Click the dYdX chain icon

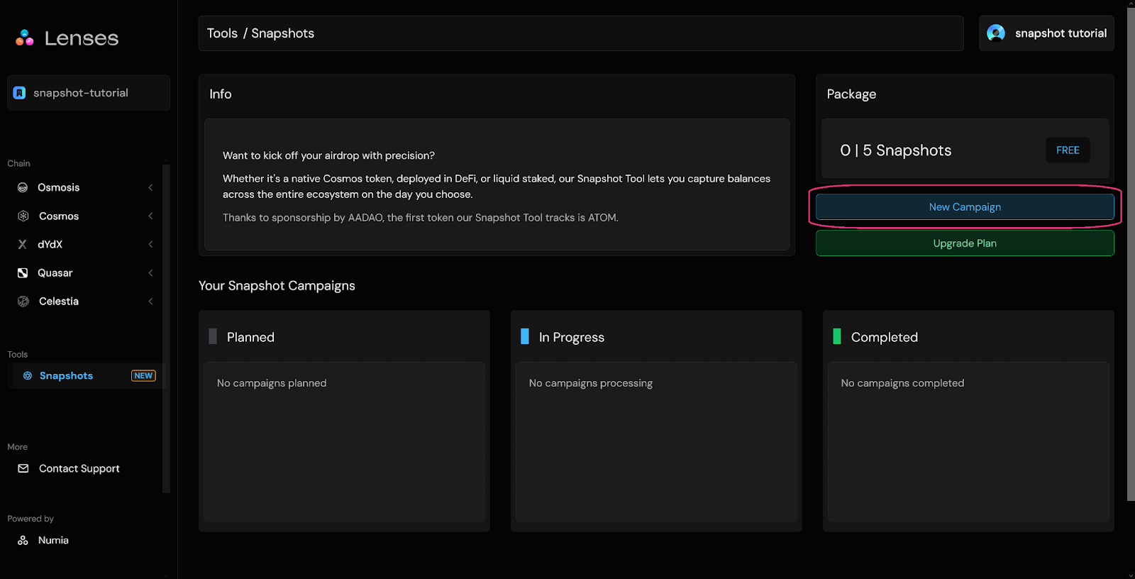[23, 244]
